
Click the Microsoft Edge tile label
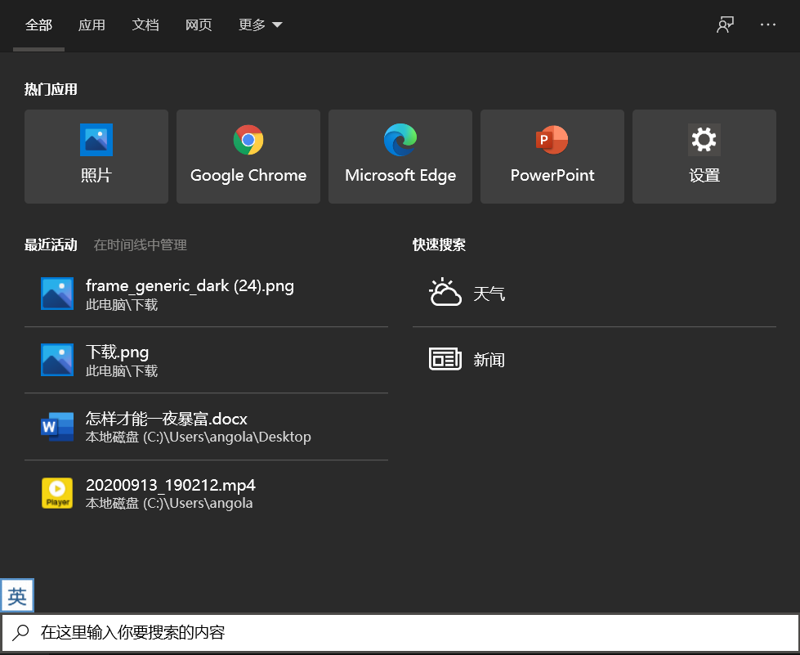click(x=400, y=175)
